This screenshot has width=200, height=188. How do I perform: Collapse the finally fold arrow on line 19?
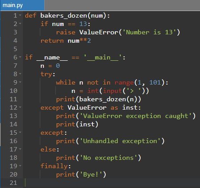pos(20,166)
